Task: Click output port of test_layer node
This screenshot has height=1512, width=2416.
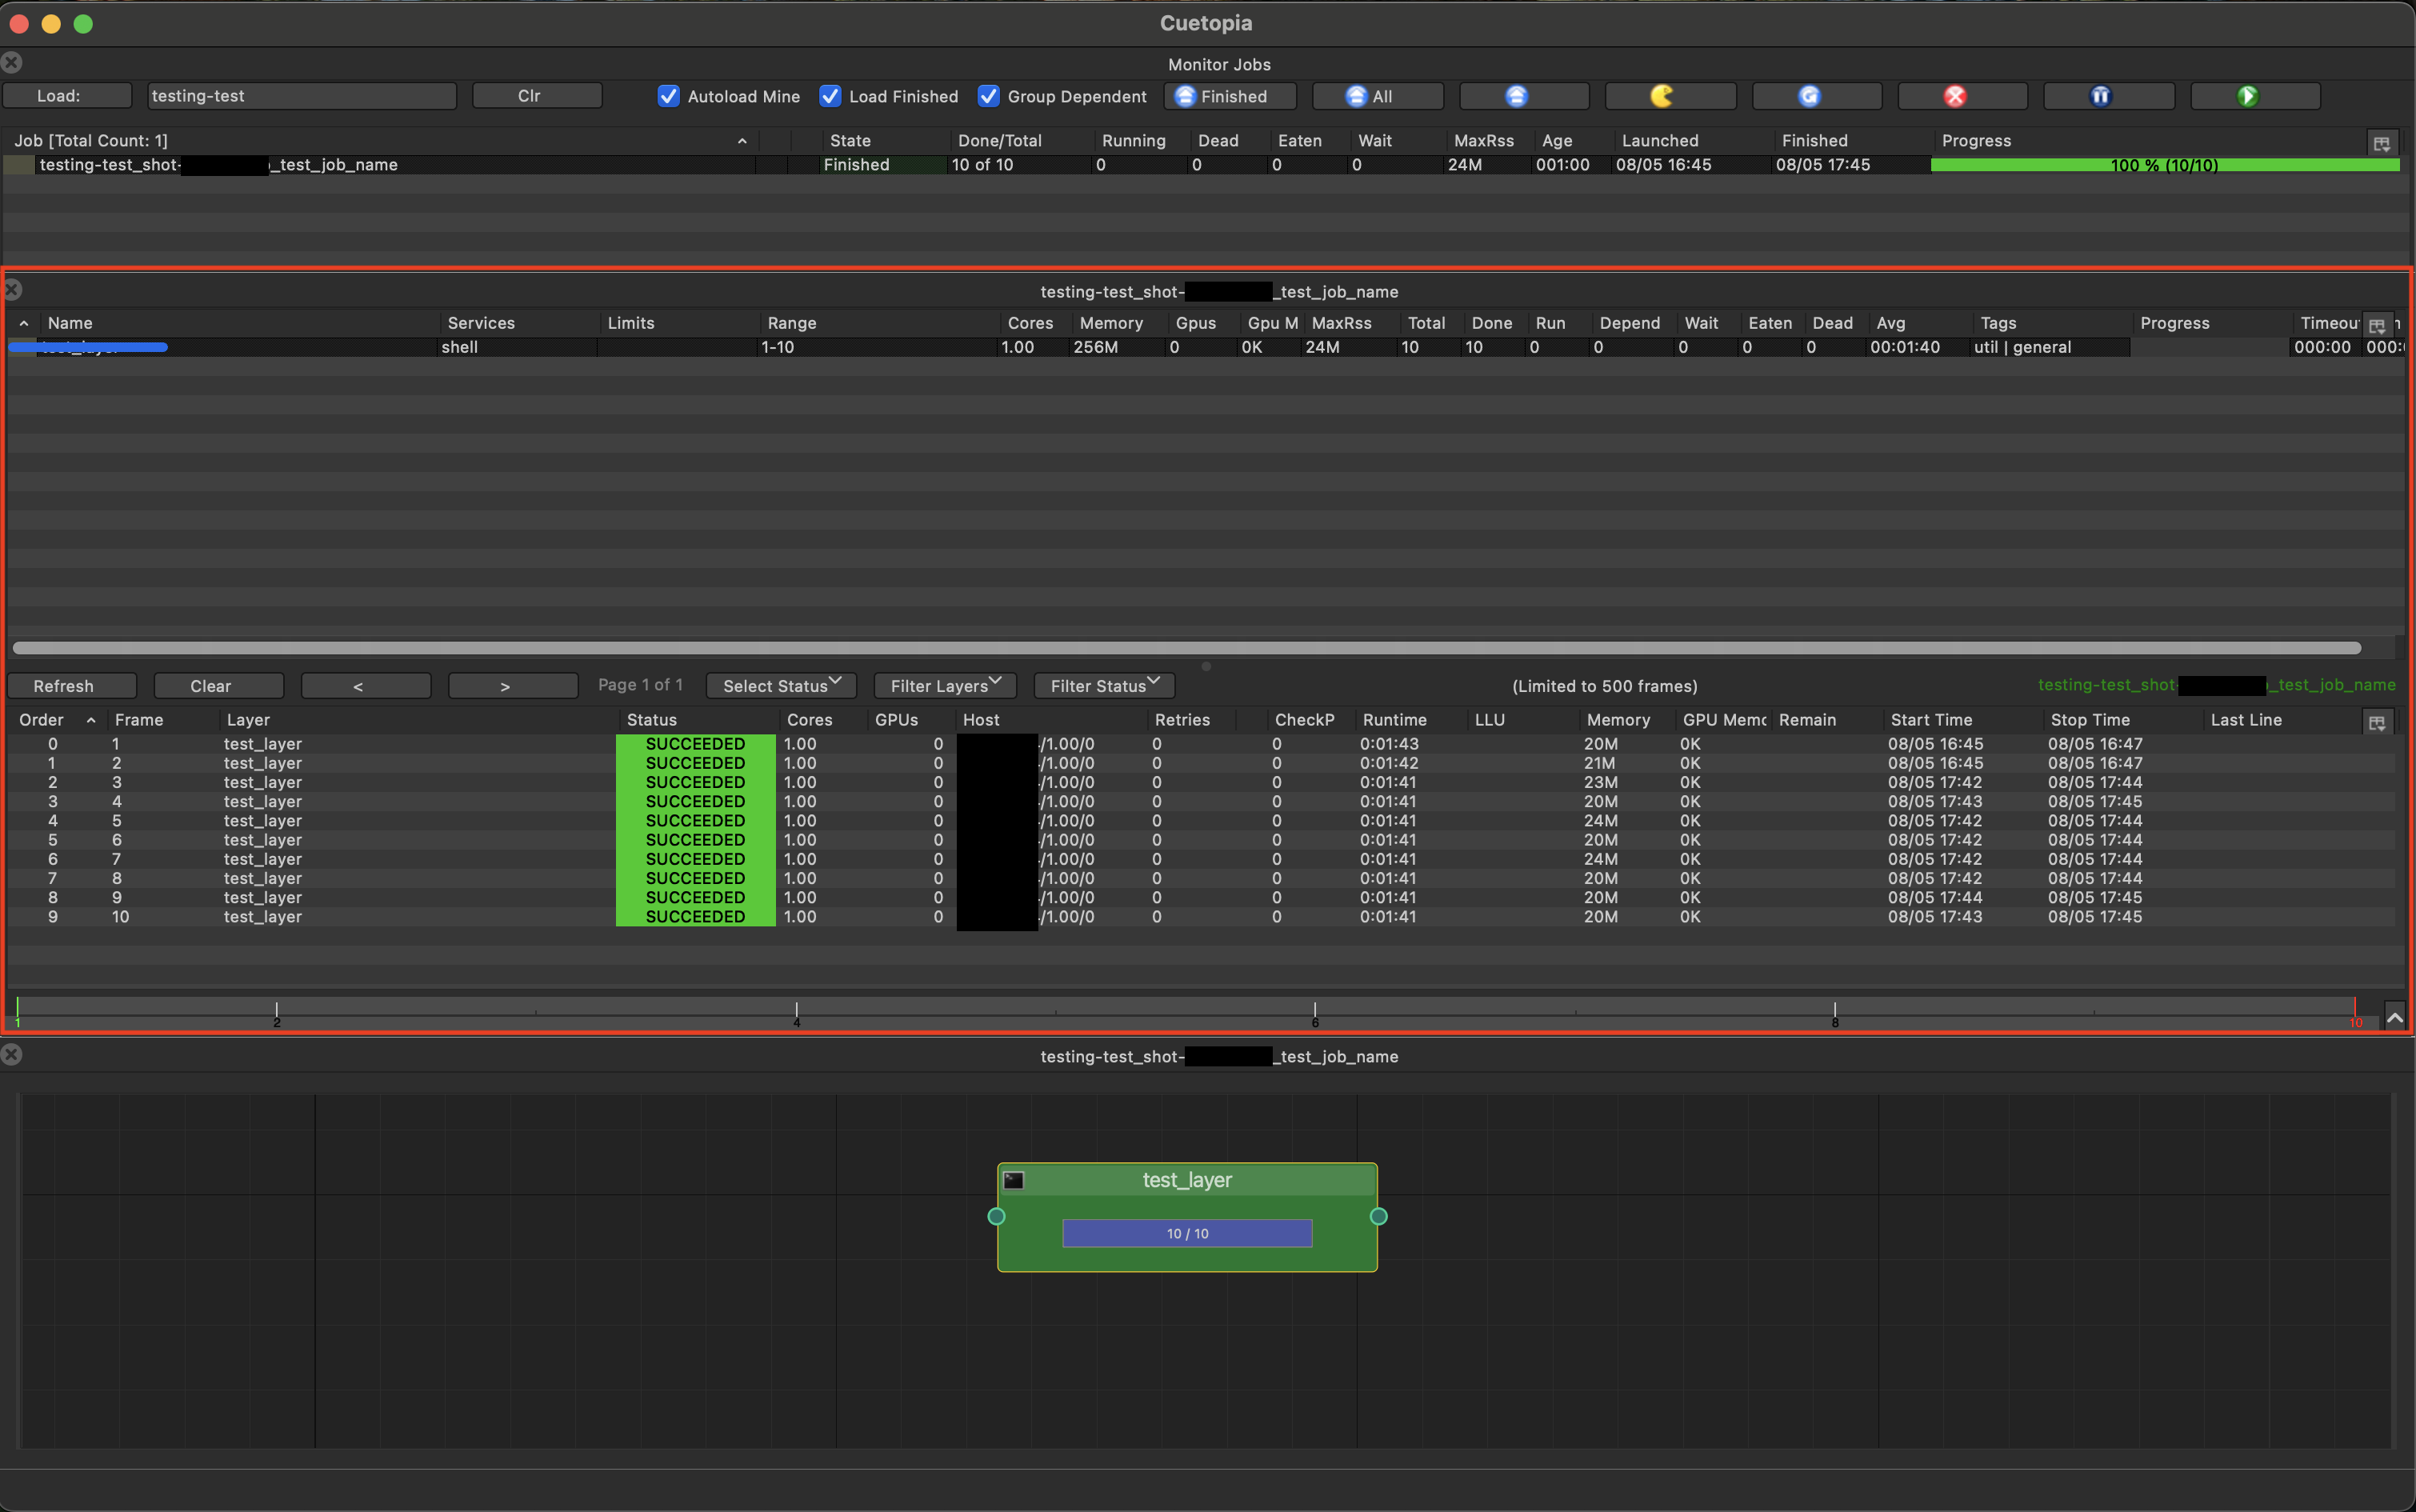Action: click(1378, 1216)
